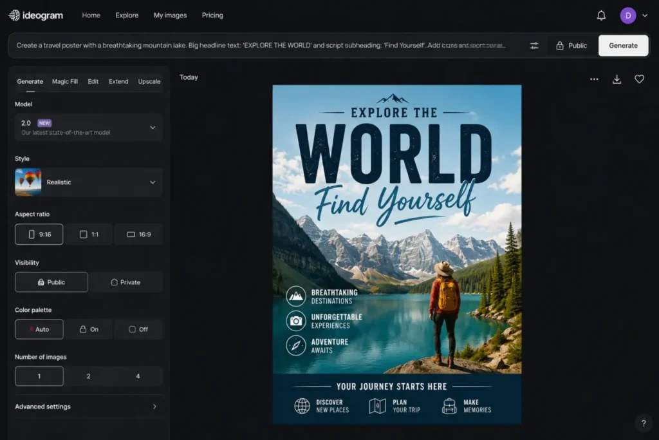Open the Realistic style dropdown

click(88, 182)
